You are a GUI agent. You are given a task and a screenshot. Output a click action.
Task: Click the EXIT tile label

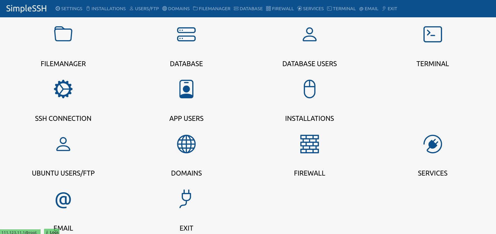tap(186, 228)
